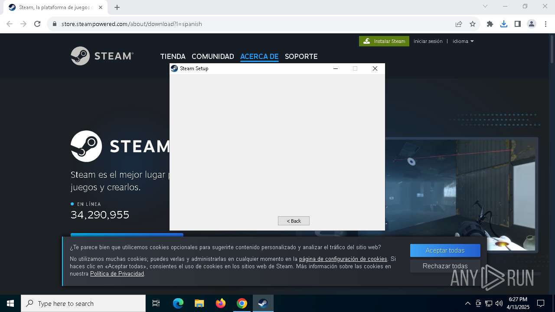Reject cookies with Rechazar todas

pos(445,266)
